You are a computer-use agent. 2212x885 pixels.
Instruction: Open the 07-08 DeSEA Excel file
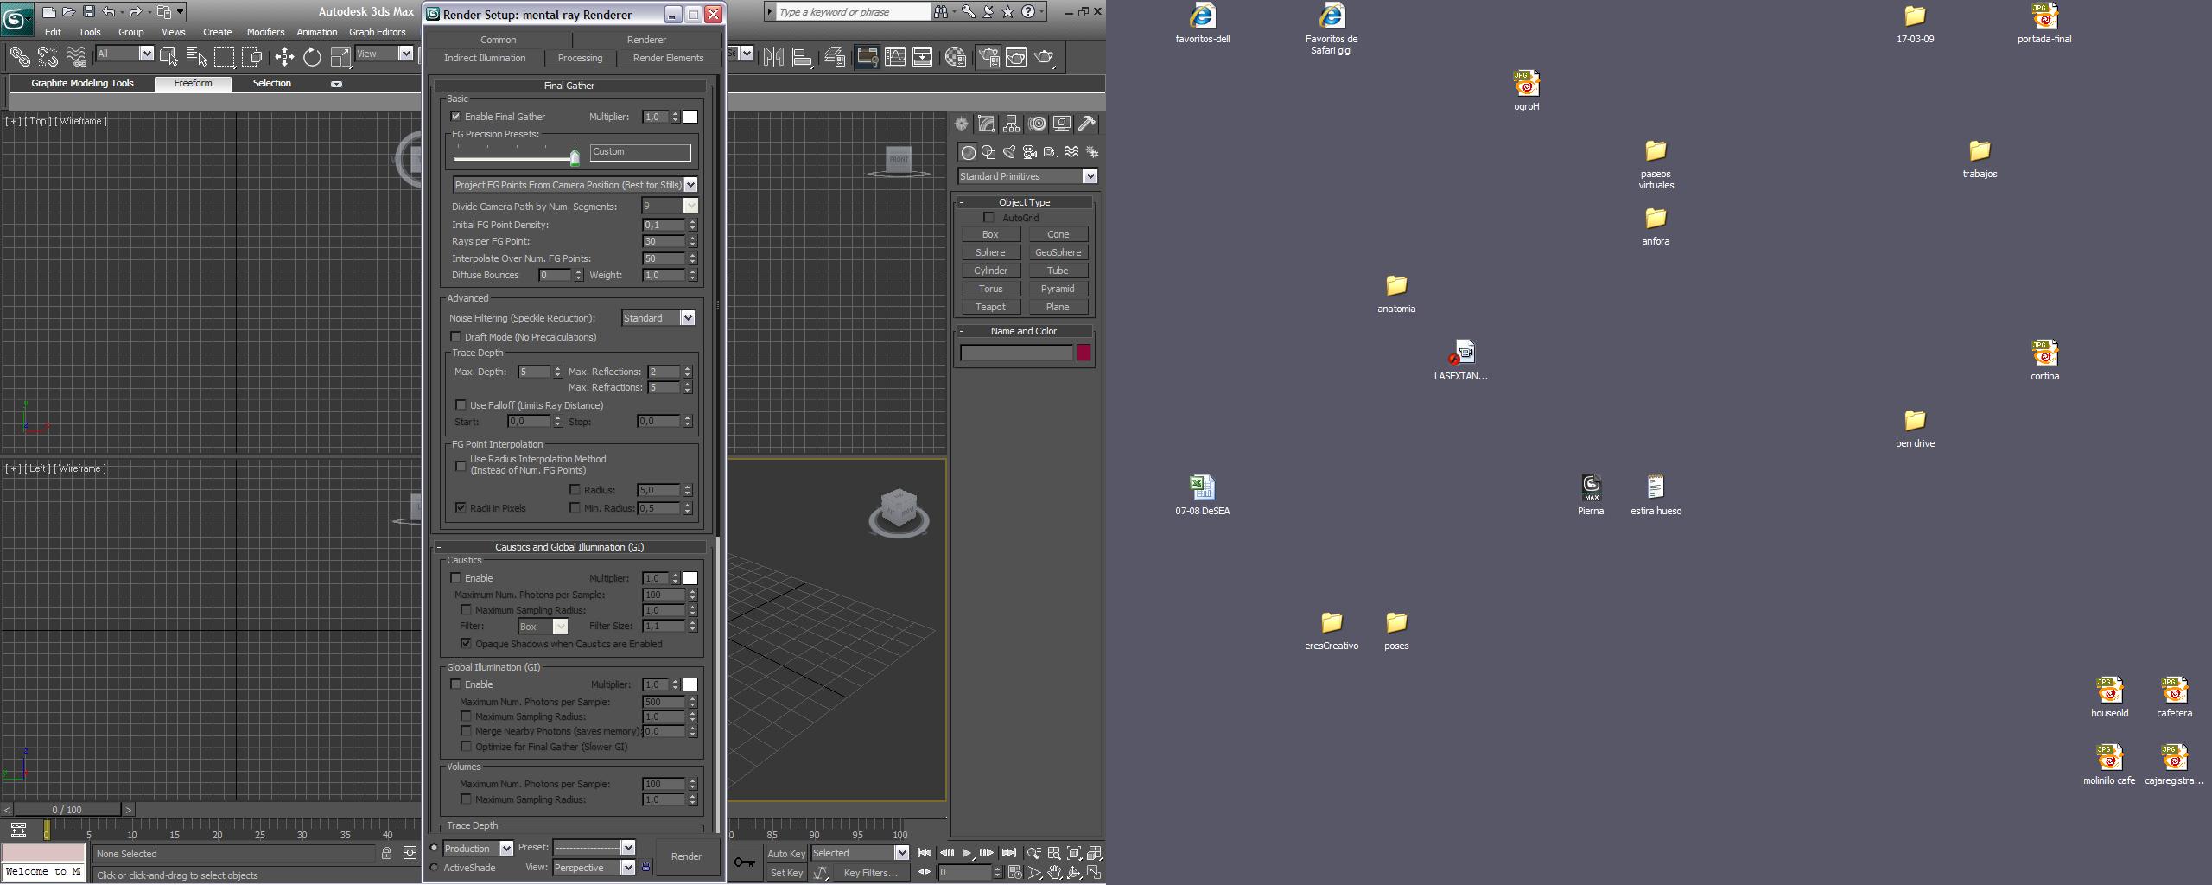(x=1202, y=496)
